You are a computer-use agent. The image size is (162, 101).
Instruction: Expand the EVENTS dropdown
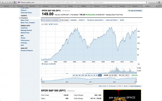tap(82, 20)
